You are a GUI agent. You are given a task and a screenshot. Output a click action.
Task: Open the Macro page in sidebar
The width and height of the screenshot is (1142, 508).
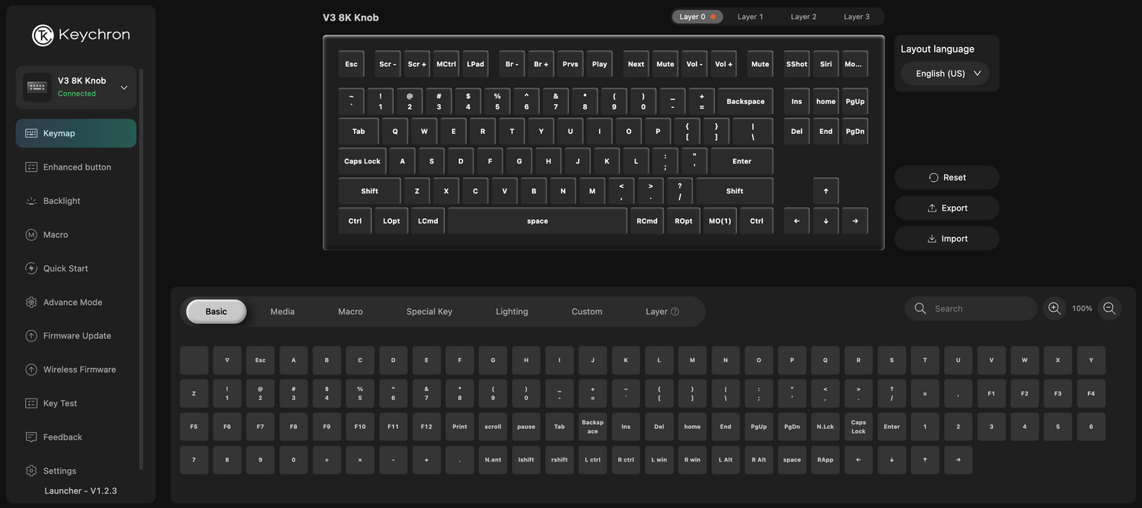56,235
